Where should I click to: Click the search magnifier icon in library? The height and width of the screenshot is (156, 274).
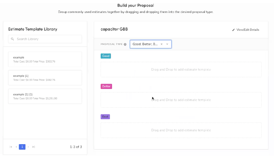pyautogui.click(x=12, y=39)
